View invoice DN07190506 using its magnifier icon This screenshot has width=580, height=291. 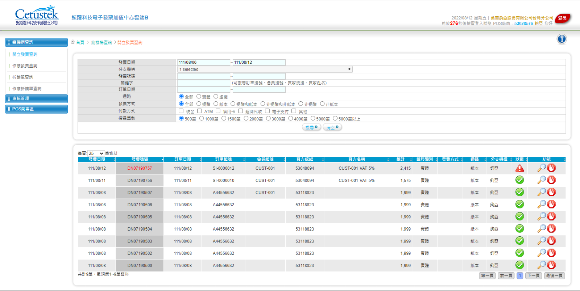pyautogui.click(x=542, y=204)
